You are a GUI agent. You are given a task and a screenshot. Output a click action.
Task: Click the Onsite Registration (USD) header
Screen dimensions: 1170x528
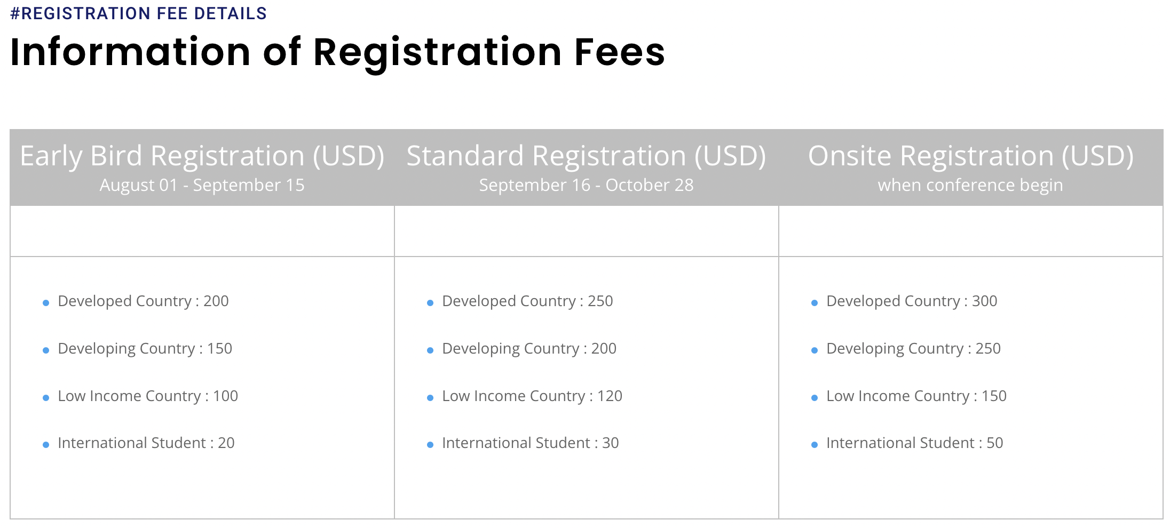coord(970,156)
